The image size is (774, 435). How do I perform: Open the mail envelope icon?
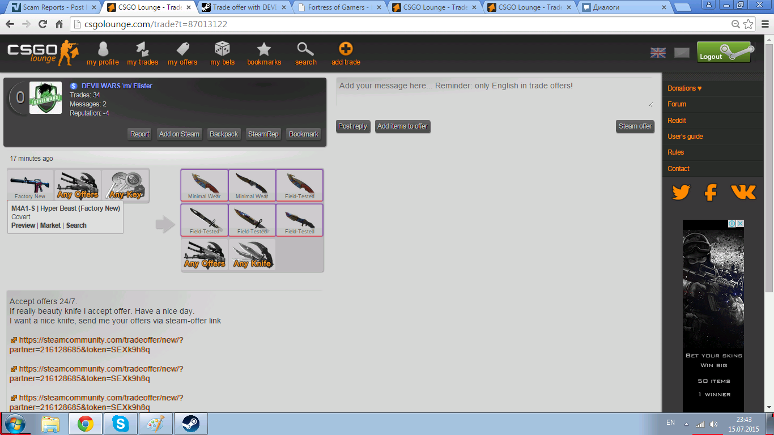(x=682, y=53)
